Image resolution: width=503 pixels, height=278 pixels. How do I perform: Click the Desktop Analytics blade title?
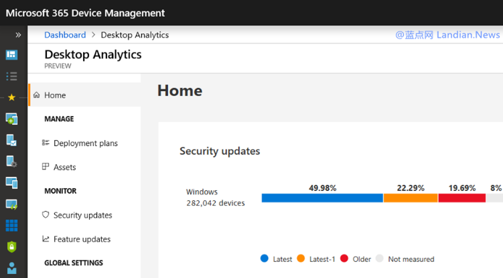pos(93,54)
